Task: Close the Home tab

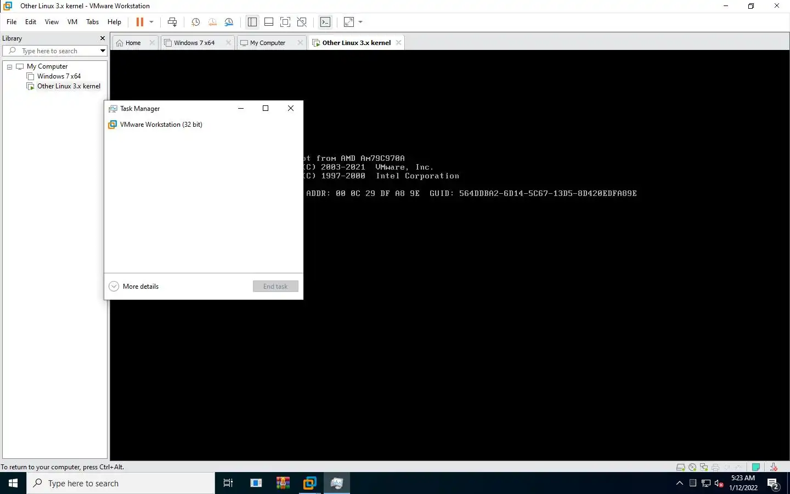Action: (152, 43)
